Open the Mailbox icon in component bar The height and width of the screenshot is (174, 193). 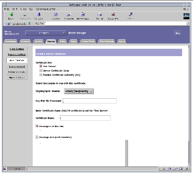click(170, 169)
